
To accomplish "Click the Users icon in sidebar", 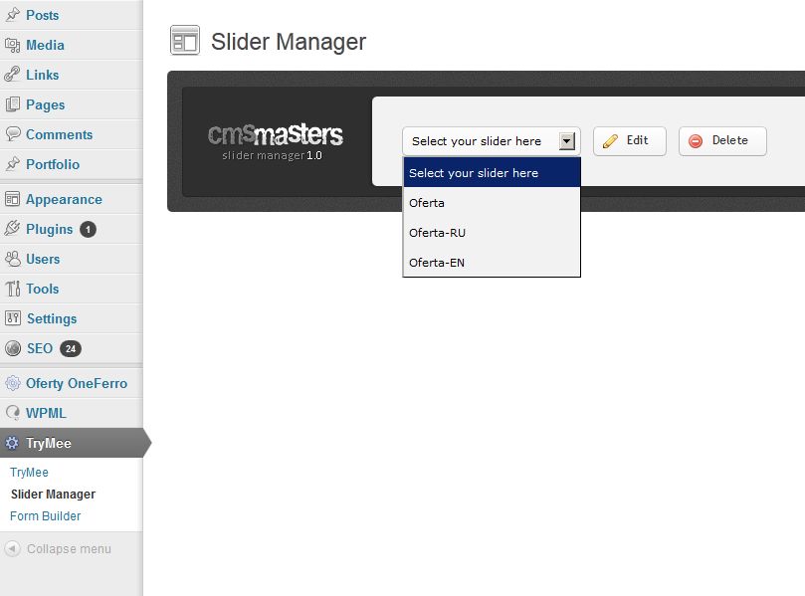I will click(x=12, y=259).
